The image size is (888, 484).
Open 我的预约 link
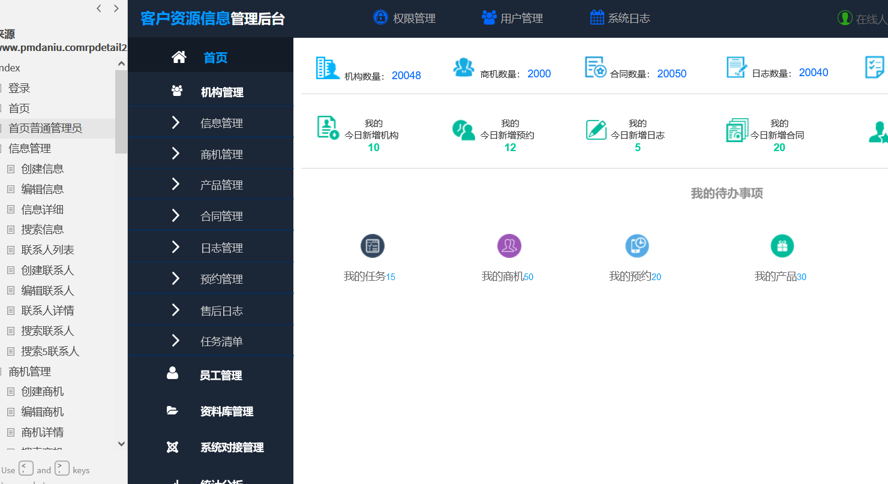click(x=635, y=276)
